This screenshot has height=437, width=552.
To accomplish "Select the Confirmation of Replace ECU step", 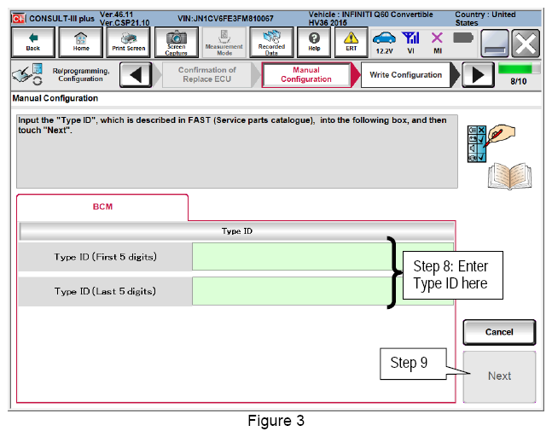I will (x=207, y=74).
